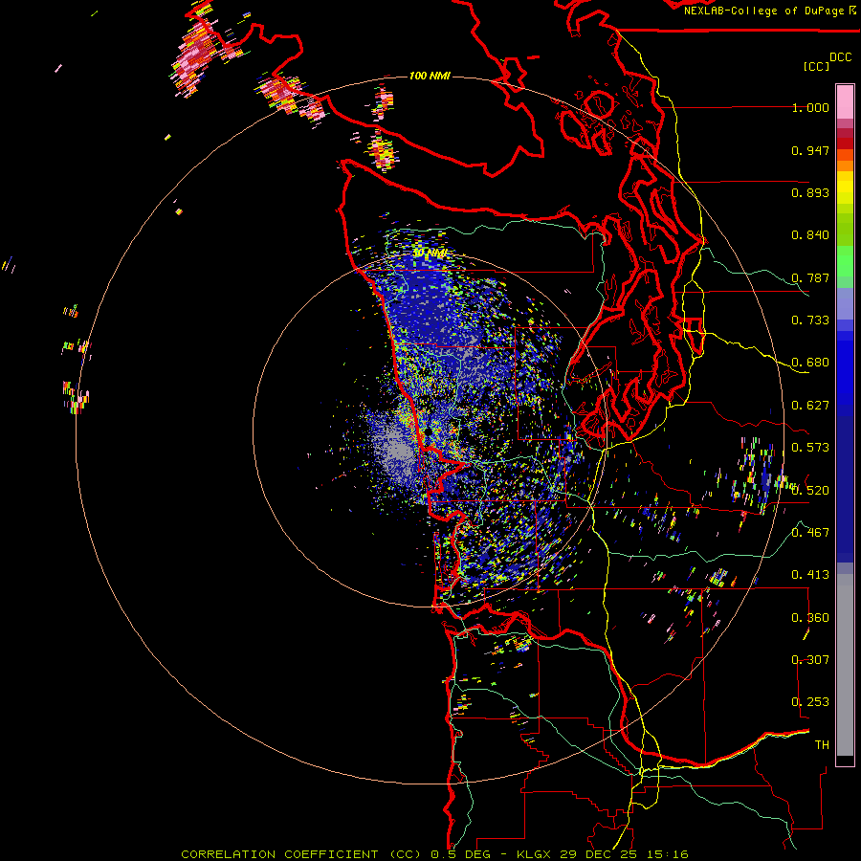Screen dimensions: 861x861
Task: Click the 0.253 scale value
Action: (810, 702)
